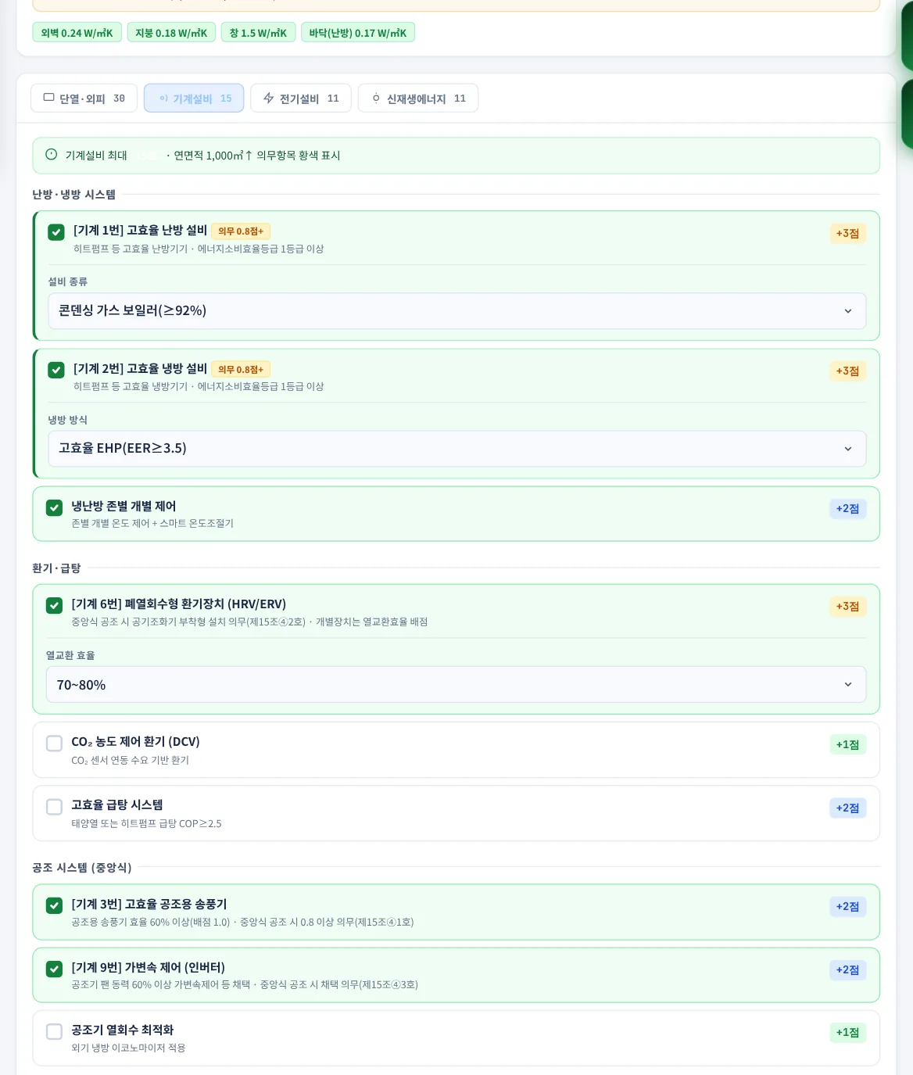
Task: Select the 기계설비 tab
Action: point(194,99)
